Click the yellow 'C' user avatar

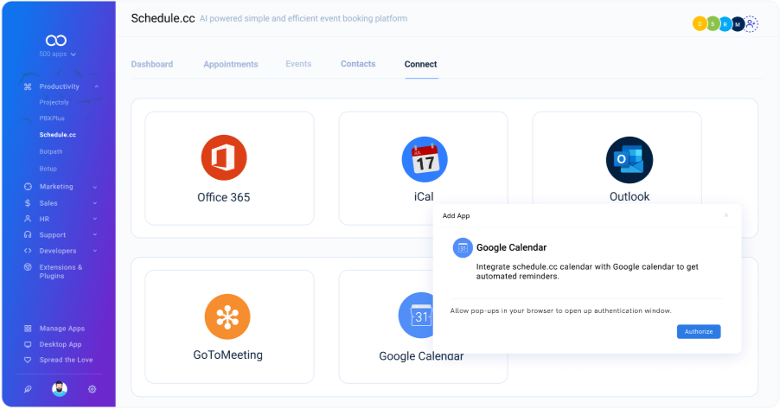coord(700,24)
